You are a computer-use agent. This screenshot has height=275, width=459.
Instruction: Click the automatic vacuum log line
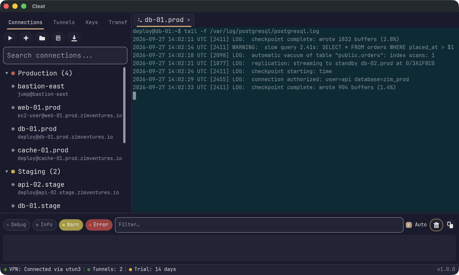pos(284,55)
